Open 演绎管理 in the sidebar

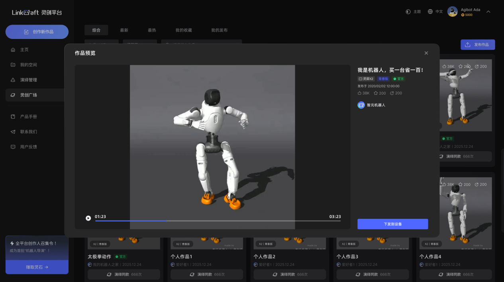[28, 80]
